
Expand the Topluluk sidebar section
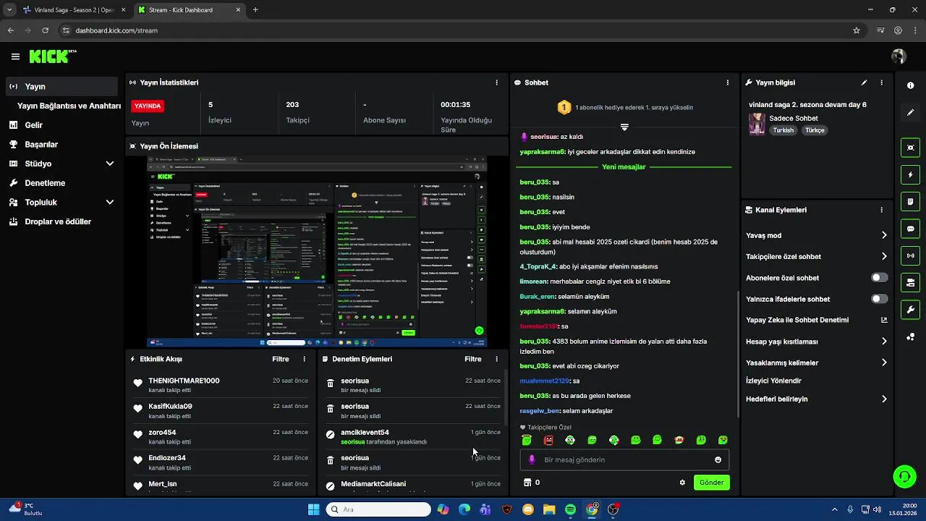tap(109, 203)
